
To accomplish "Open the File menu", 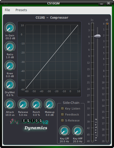I will point(7,10).
